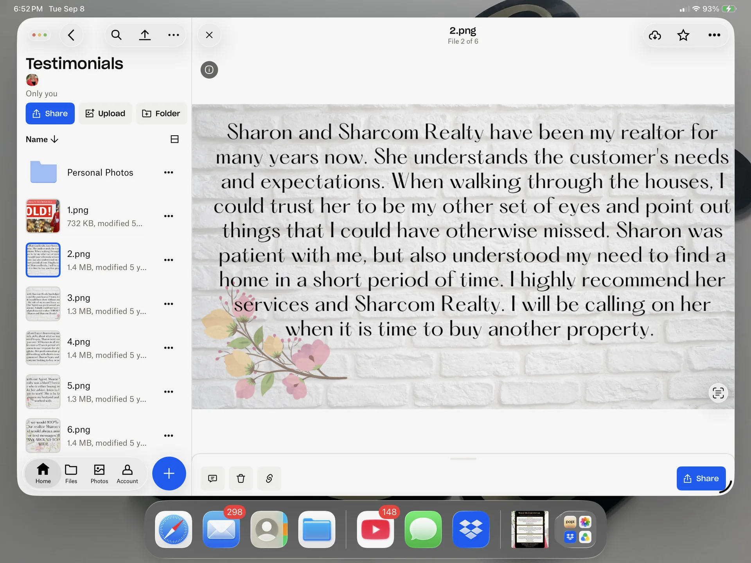The width and height of the screenshot is (751, 563).
Task: Open Messages from the dock
Action: (x=423, y=529)
